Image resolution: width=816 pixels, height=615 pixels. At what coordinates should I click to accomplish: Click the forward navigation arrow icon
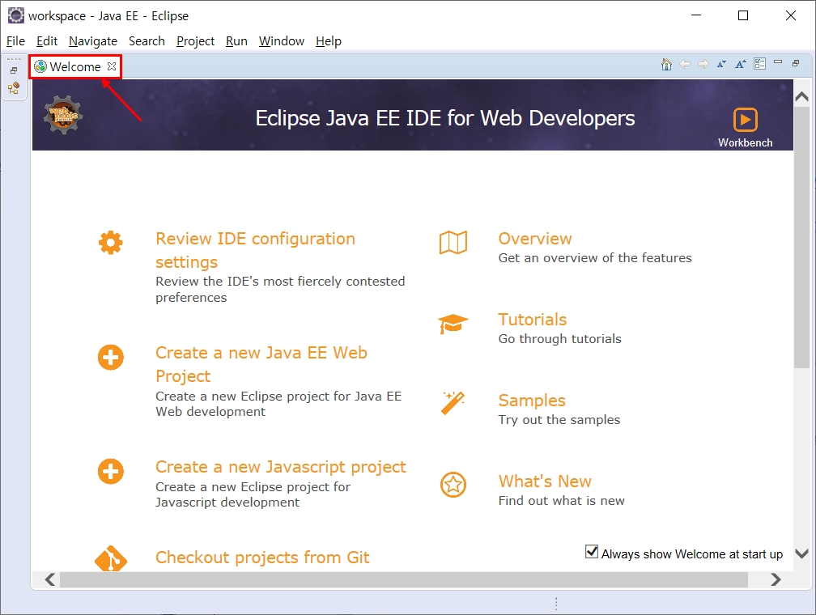point(703,64)
